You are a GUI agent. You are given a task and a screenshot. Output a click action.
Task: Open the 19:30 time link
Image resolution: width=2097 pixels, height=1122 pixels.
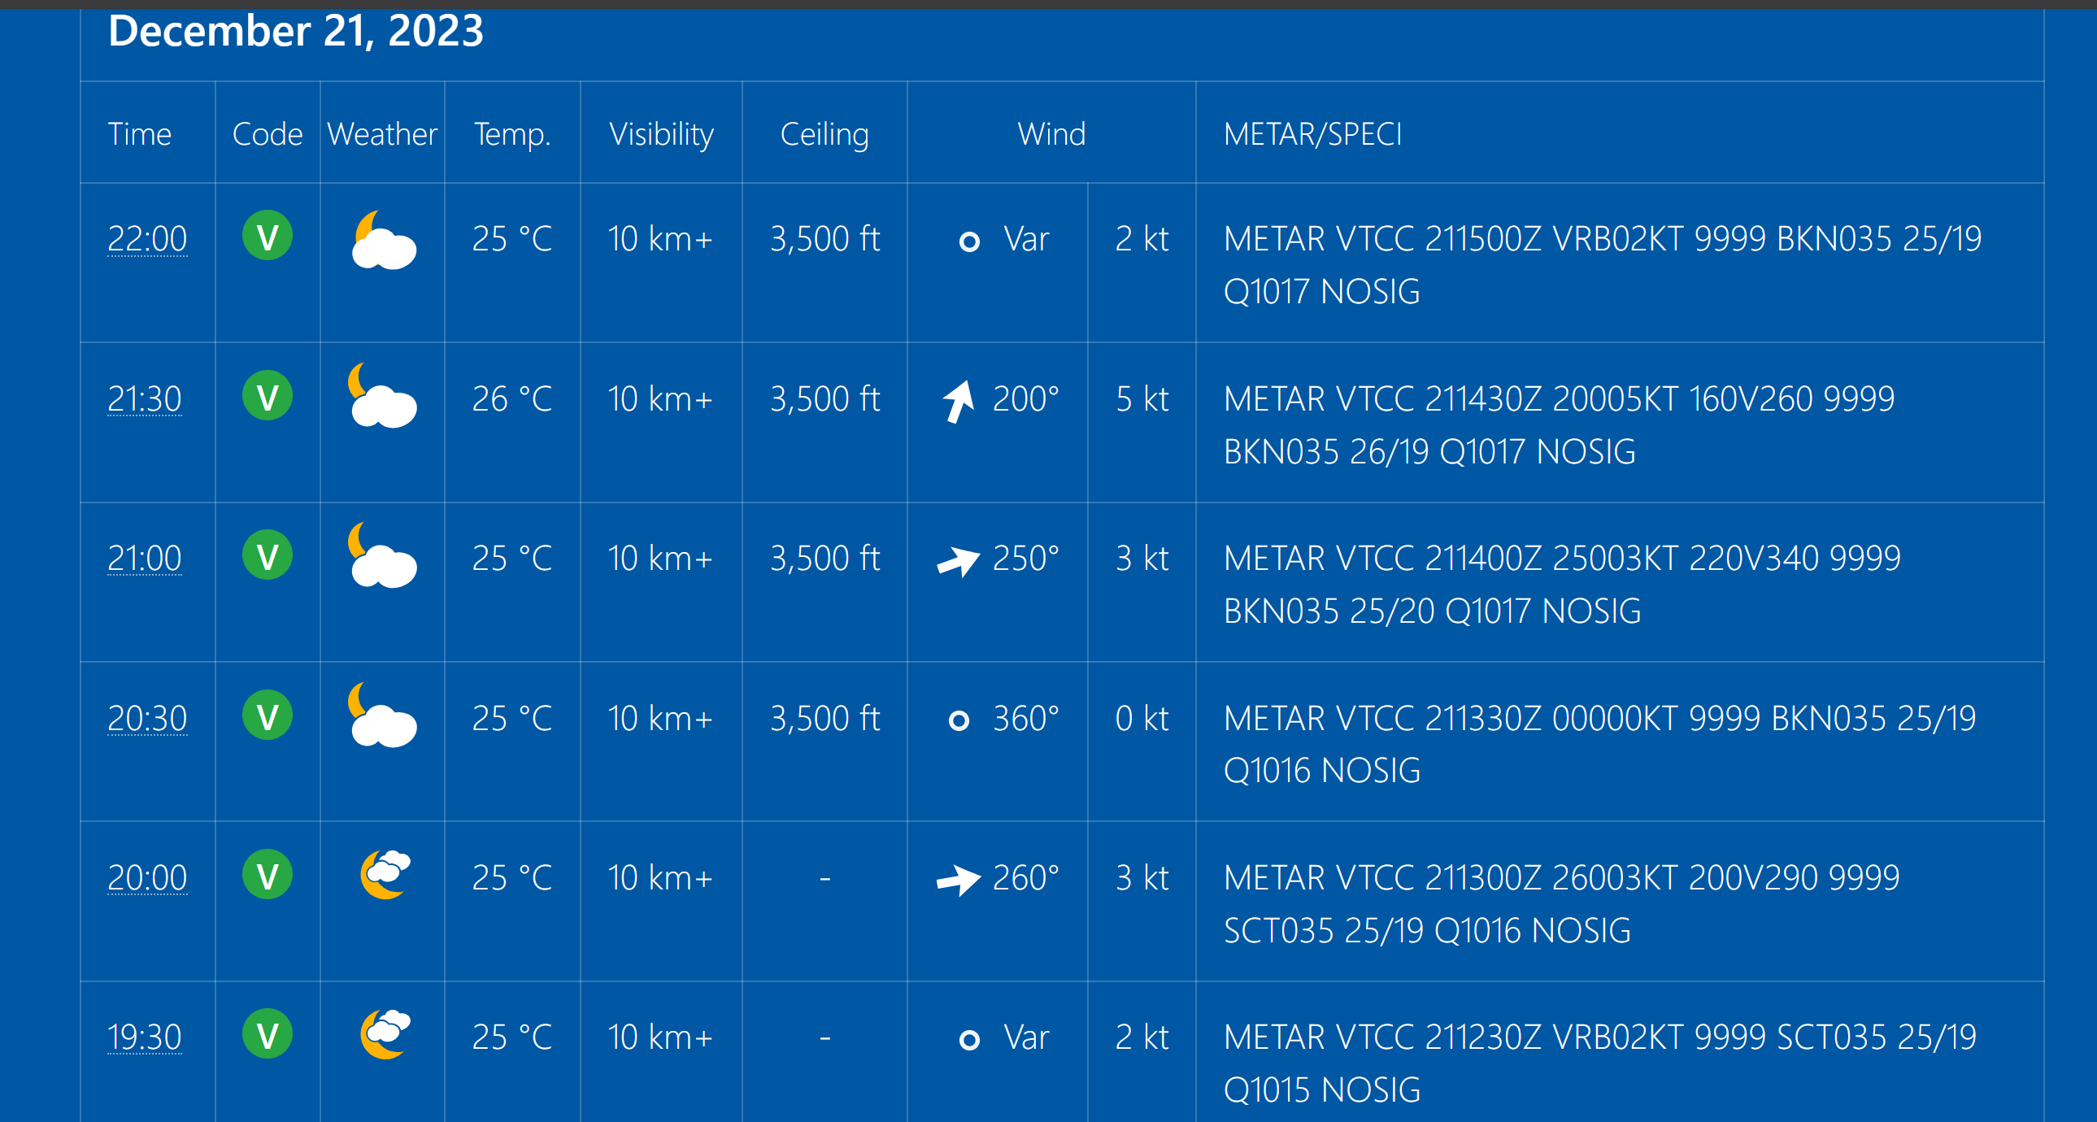coord(145,1037)
